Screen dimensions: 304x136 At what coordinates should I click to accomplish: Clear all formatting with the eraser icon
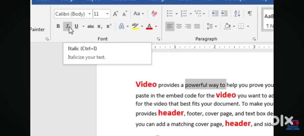[154, 14]
